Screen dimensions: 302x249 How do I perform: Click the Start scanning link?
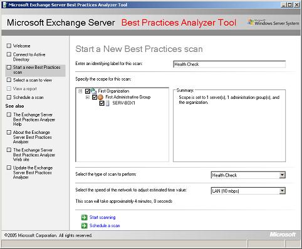click(x=102, y=217)
